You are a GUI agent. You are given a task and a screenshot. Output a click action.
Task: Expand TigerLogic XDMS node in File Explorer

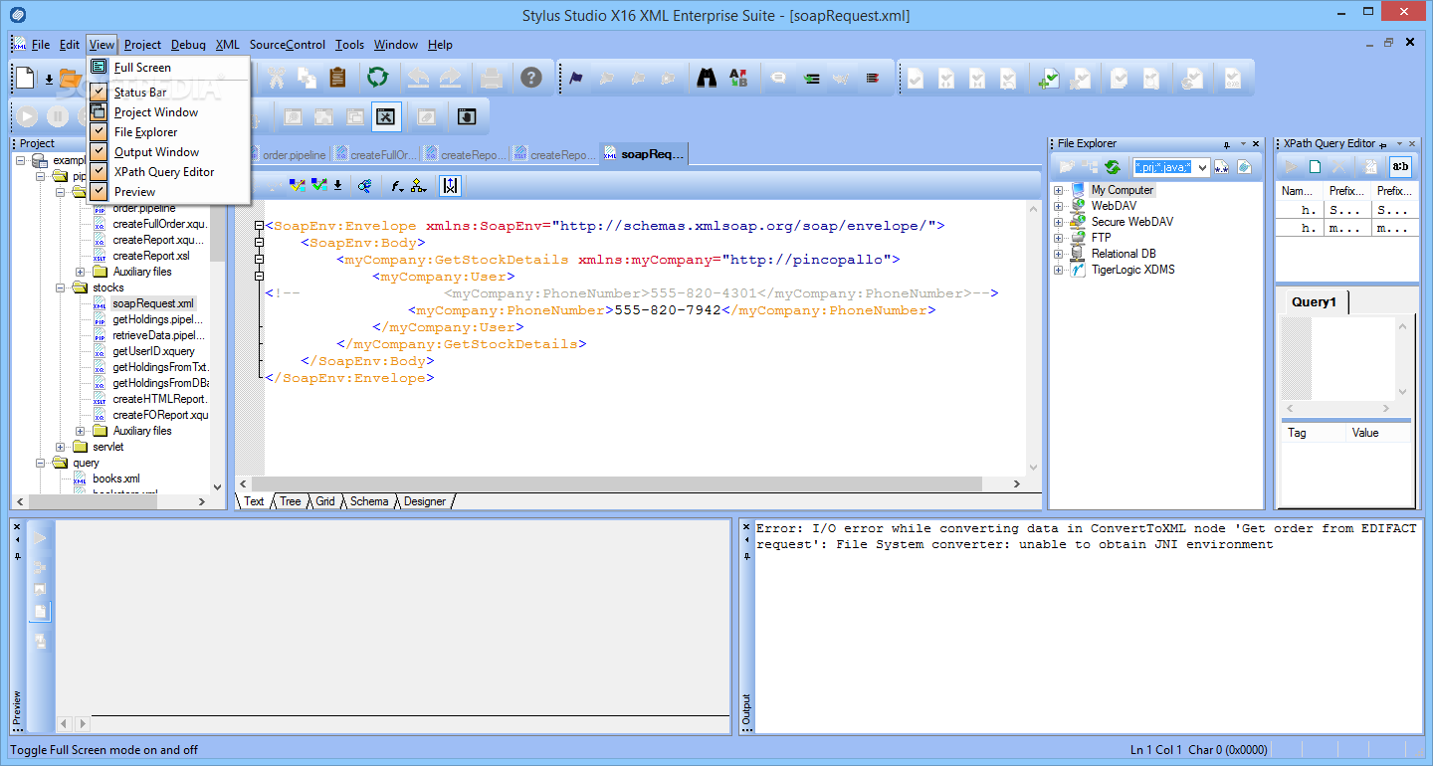[x=1059, y=270]
